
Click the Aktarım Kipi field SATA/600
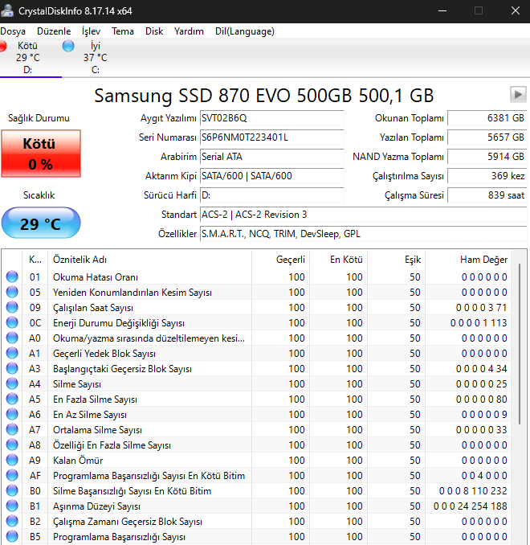272,176
